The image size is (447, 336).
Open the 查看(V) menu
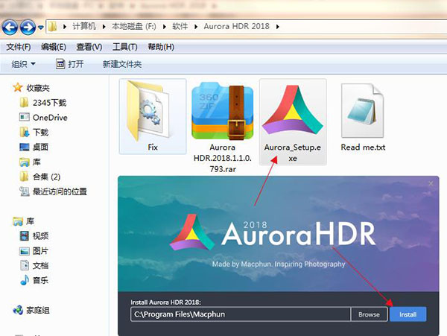[89, 47]
